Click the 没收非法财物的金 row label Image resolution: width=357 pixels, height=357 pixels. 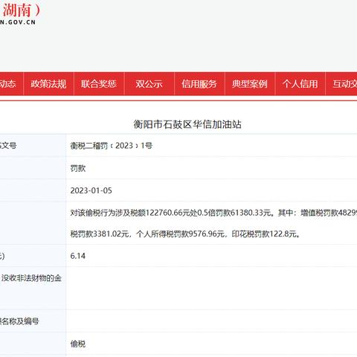click(31, 278)
